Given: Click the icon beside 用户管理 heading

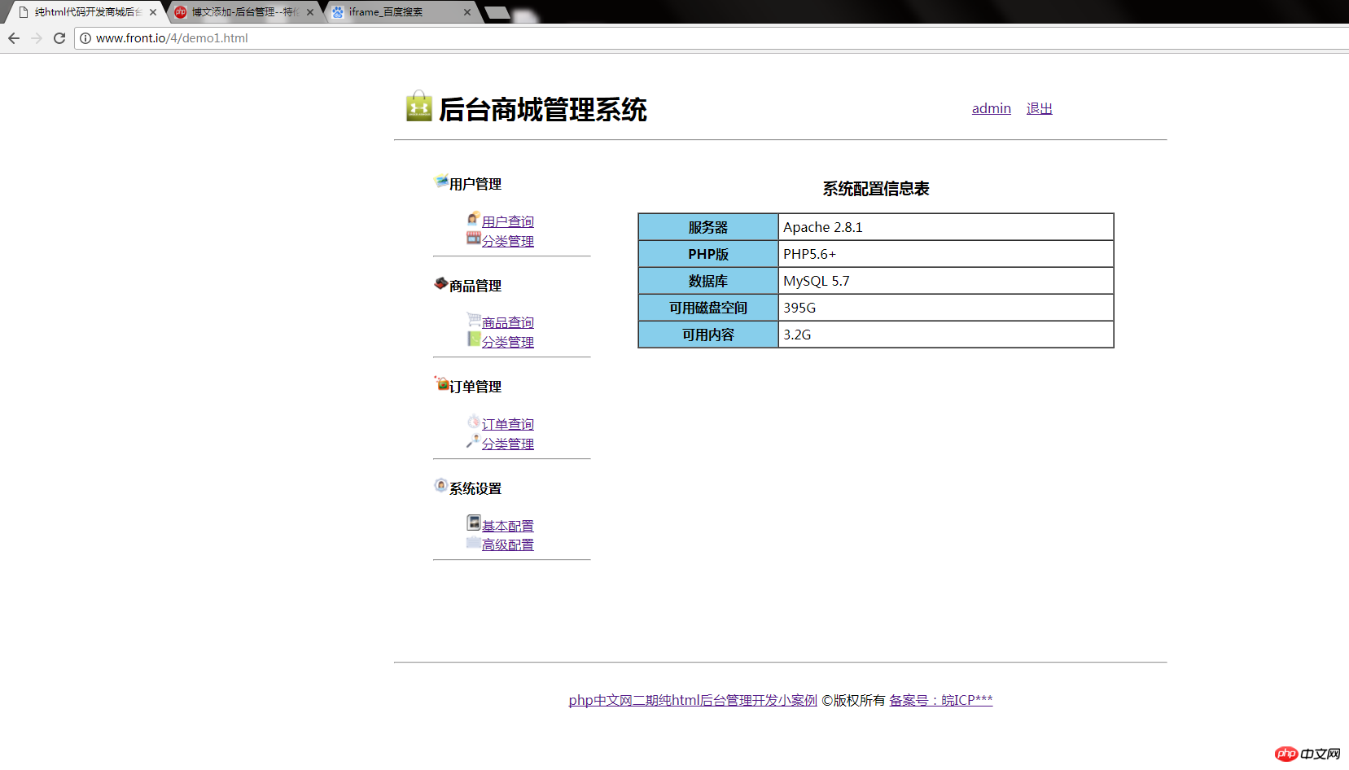Looking at the screenshot, I should 441,181.
